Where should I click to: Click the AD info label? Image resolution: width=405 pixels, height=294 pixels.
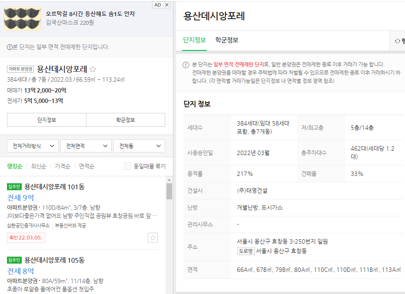click(x=158, y=5)
